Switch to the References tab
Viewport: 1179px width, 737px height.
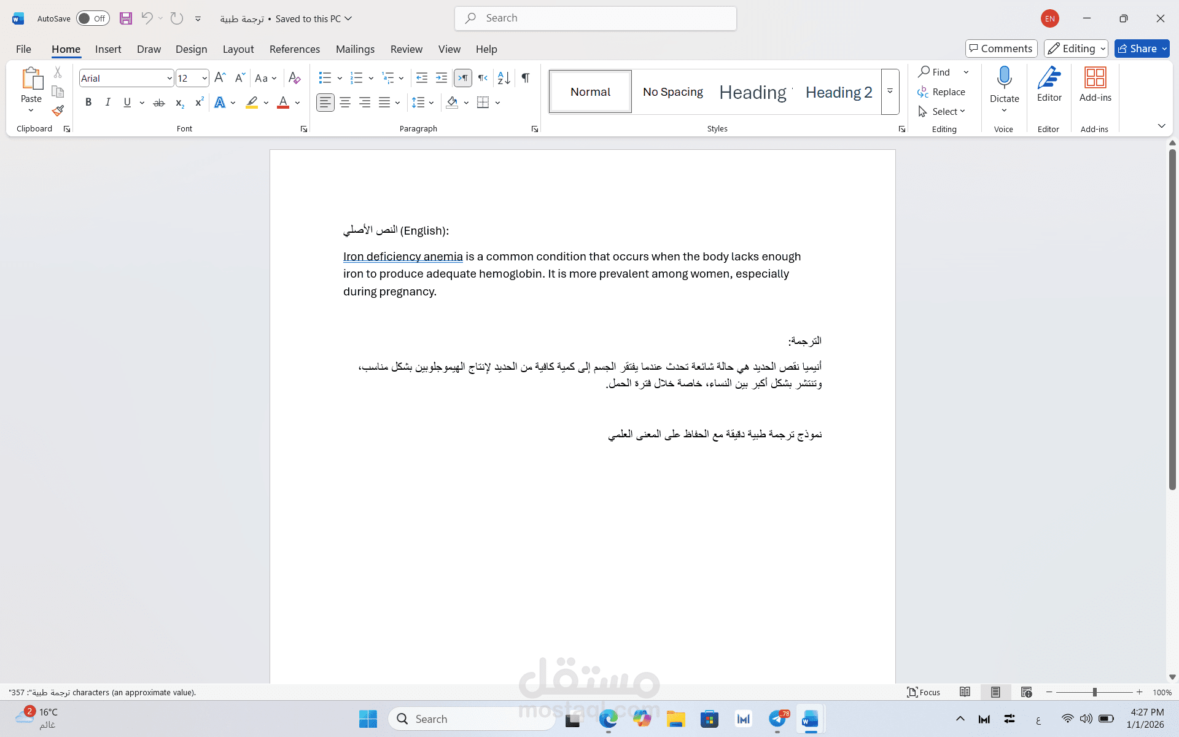295,49
